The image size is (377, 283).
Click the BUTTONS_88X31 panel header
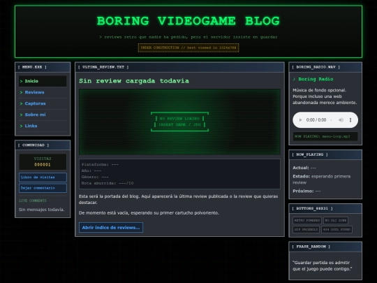pos(325,208)
